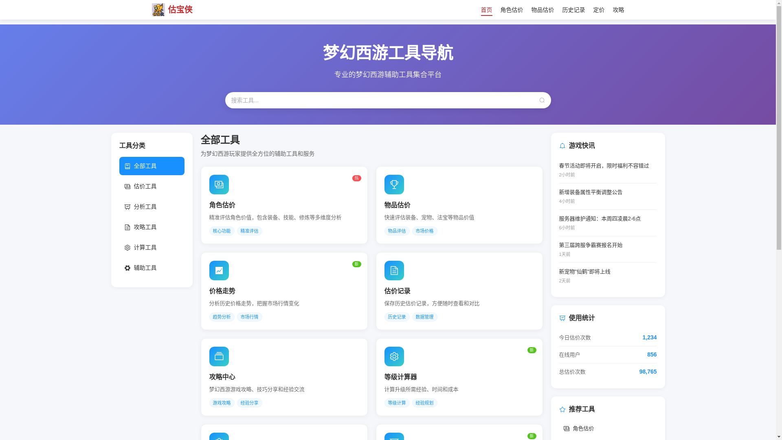Image resolution: width=782 pixels, height=440 pixels.
Task: Click the 市场价格 tag
Action: [x=424, y=231]
